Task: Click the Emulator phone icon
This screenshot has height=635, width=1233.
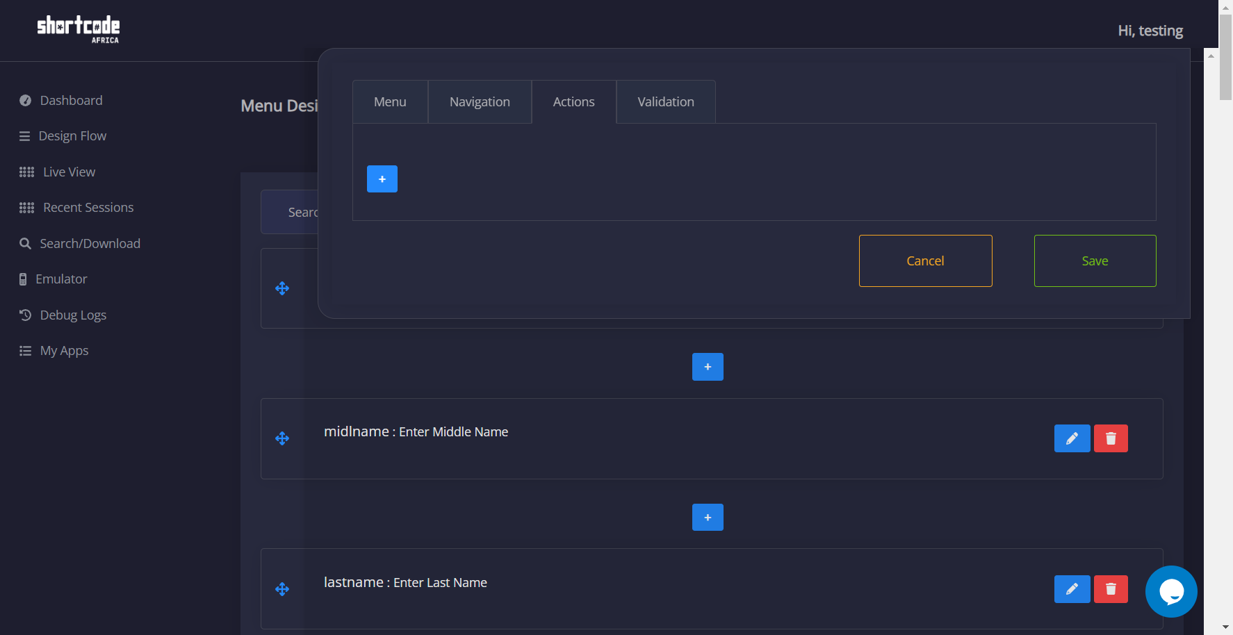Action: click(23, 279)
